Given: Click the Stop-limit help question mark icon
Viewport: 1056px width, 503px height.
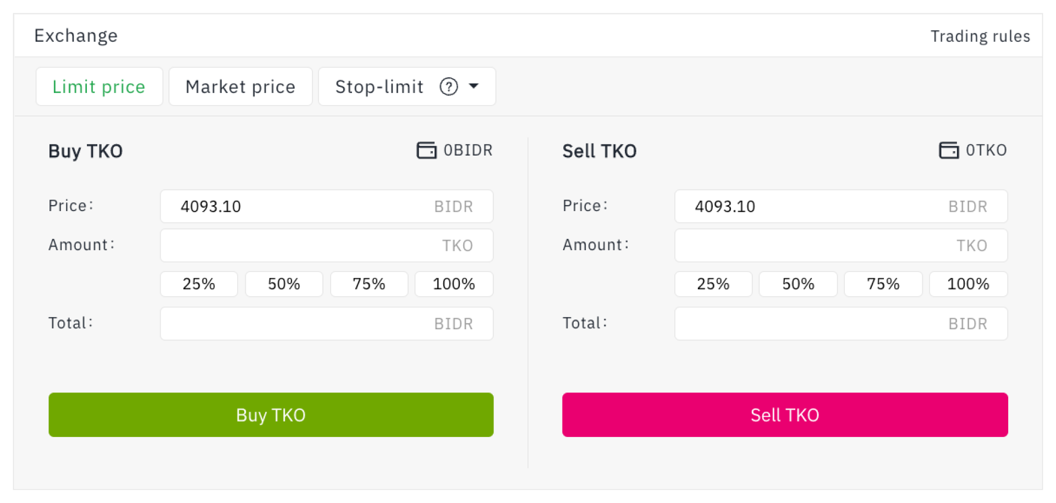Looking at the screenshot, I should pyautogui.click(x=449, y=86).
